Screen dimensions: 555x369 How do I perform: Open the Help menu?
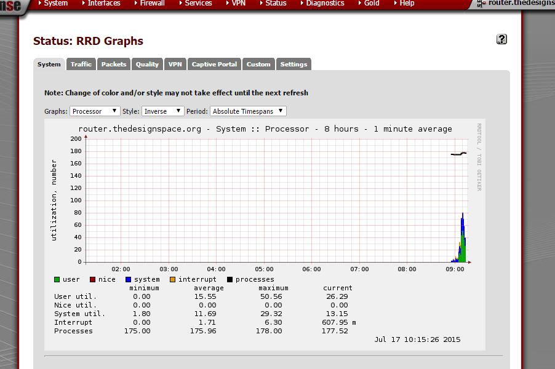(x=407, y=4)
